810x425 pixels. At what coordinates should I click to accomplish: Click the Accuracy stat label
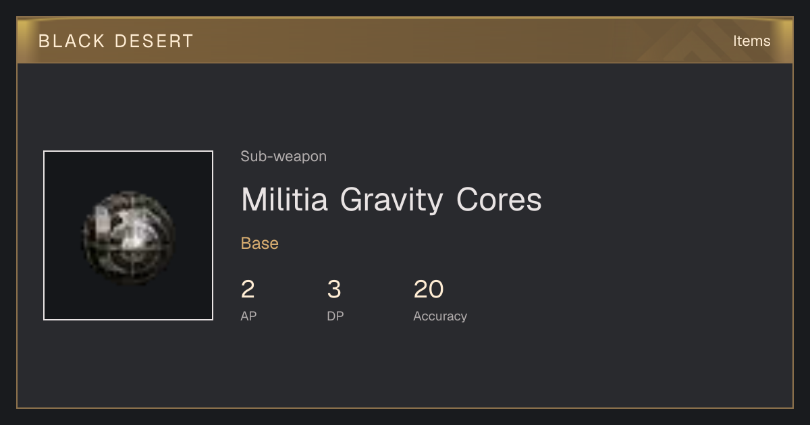[x=440, y=316]
